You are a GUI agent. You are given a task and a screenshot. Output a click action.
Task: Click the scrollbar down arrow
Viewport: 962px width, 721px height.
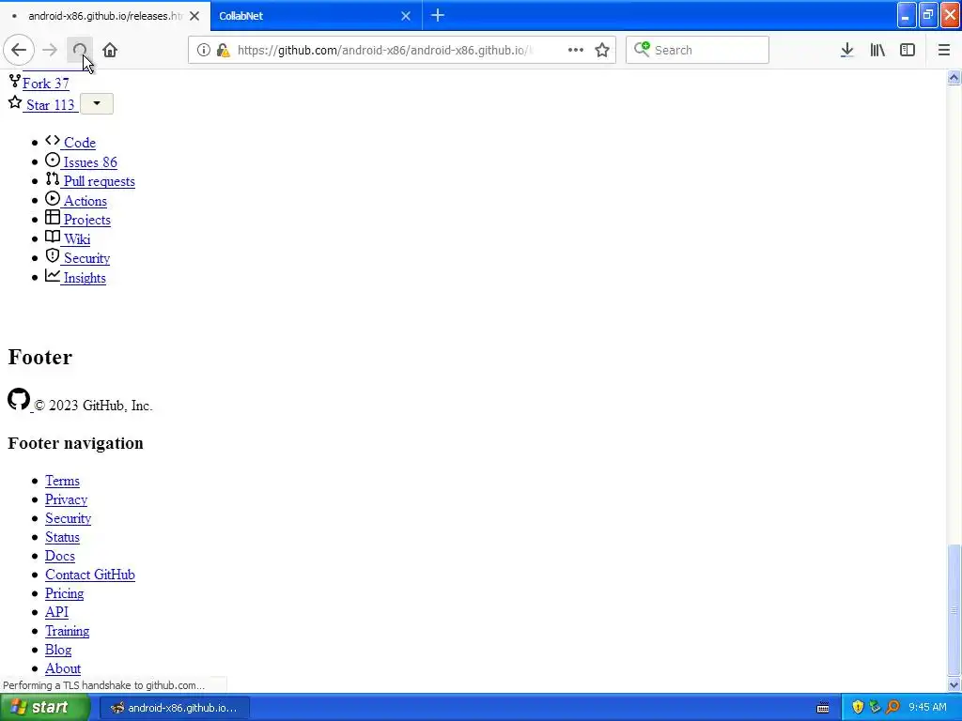pos(954,684)
